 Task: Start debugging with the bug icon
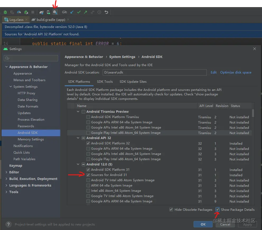pyautogui.click(x=5, y=12)
